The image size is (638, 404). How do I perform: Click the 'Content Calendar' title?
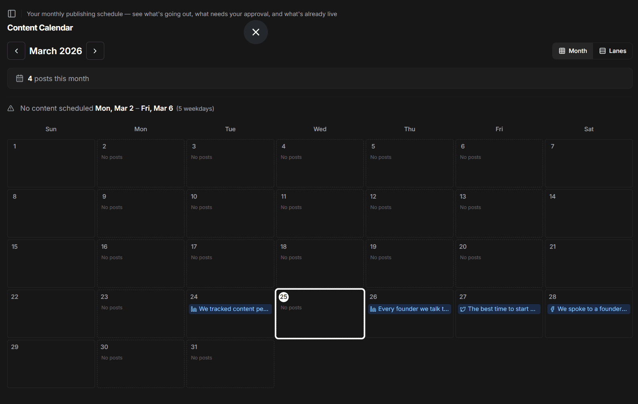click(40, 28)
